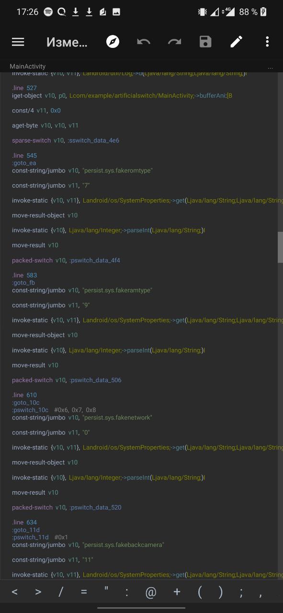Open the hamburger navigation menu
The width and height of the screenshot is (283, 613).
click(x=18, y=42)
